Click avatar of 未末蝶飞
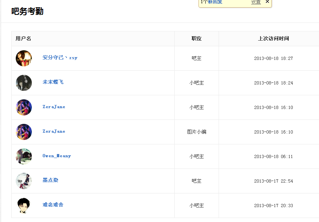This screenshot has width=319, height=222. [x=24, y=83]
